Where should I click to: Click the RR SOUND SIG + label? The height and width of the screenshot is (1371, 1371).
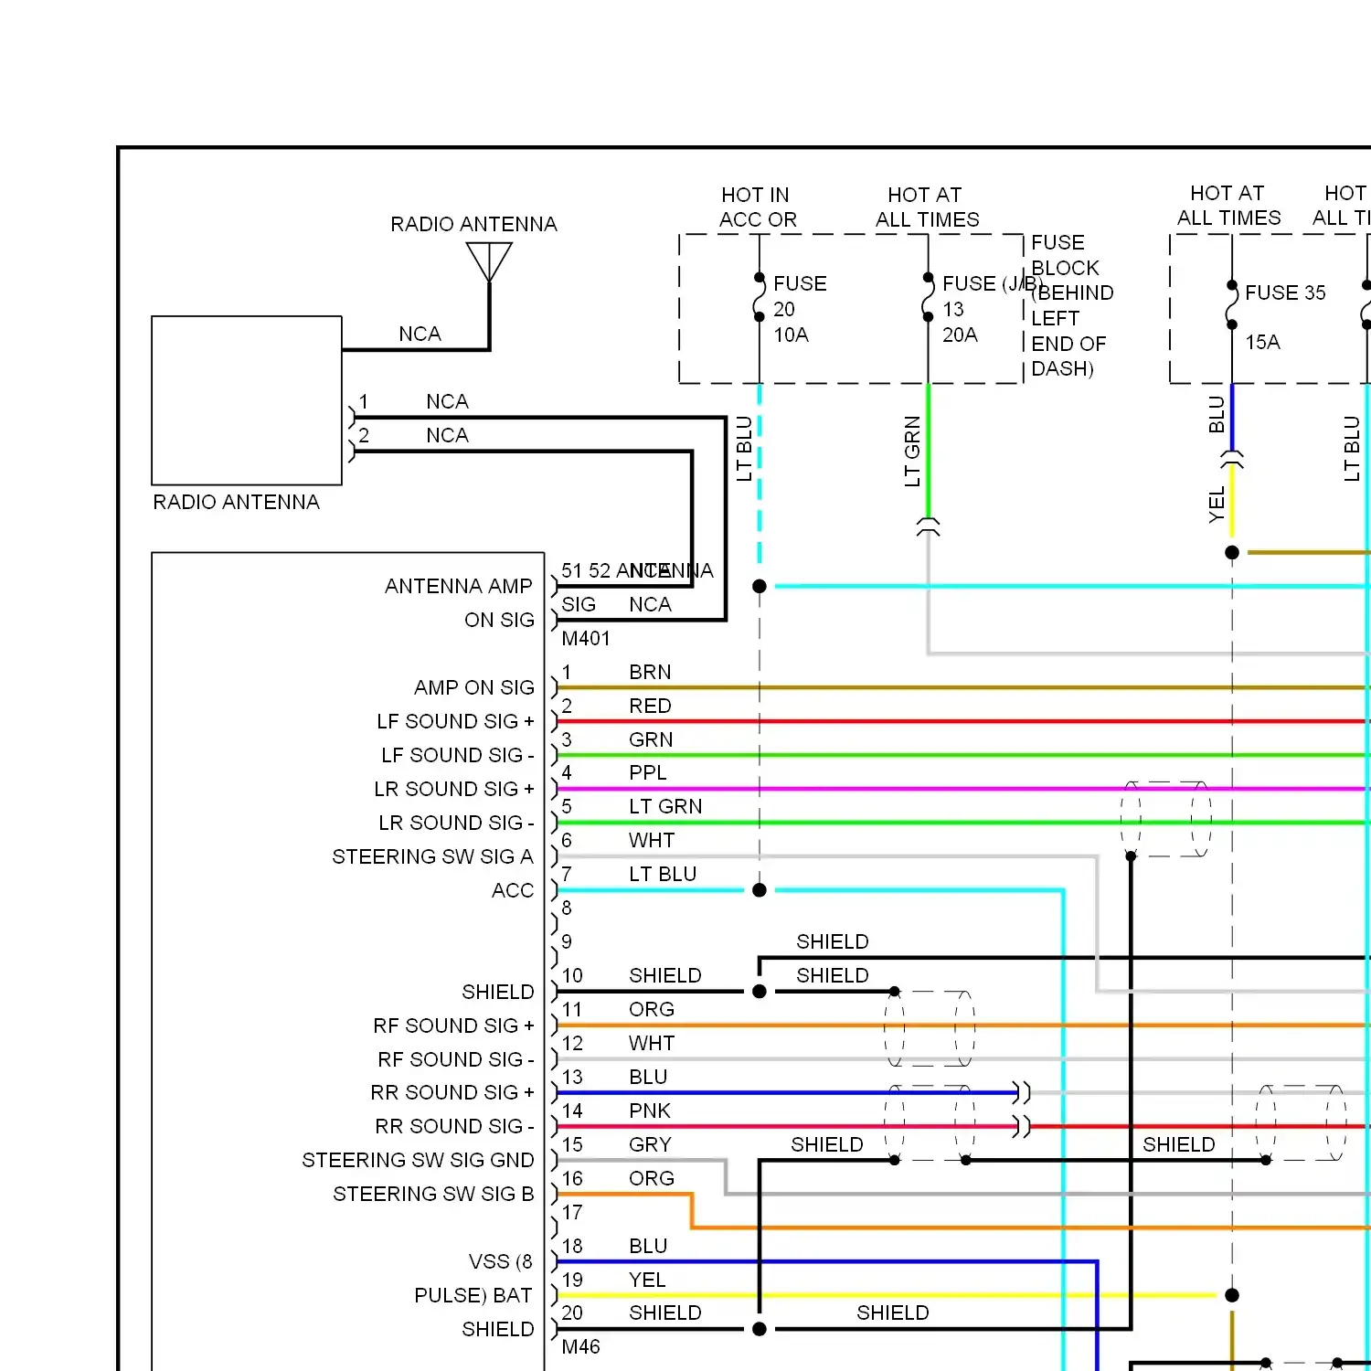click(x=452, y=1092)
